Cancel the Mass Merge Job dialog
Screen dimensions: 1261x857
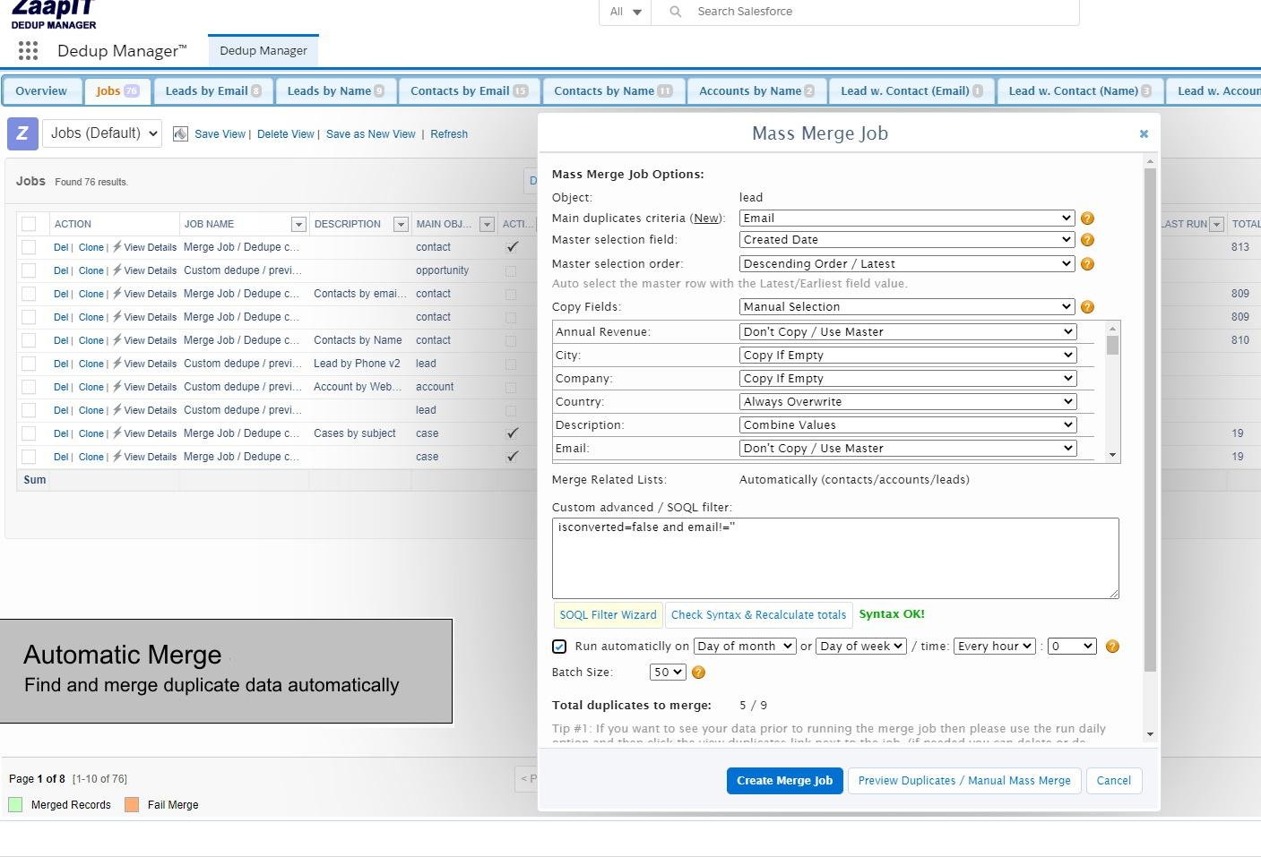(1114, 781)
